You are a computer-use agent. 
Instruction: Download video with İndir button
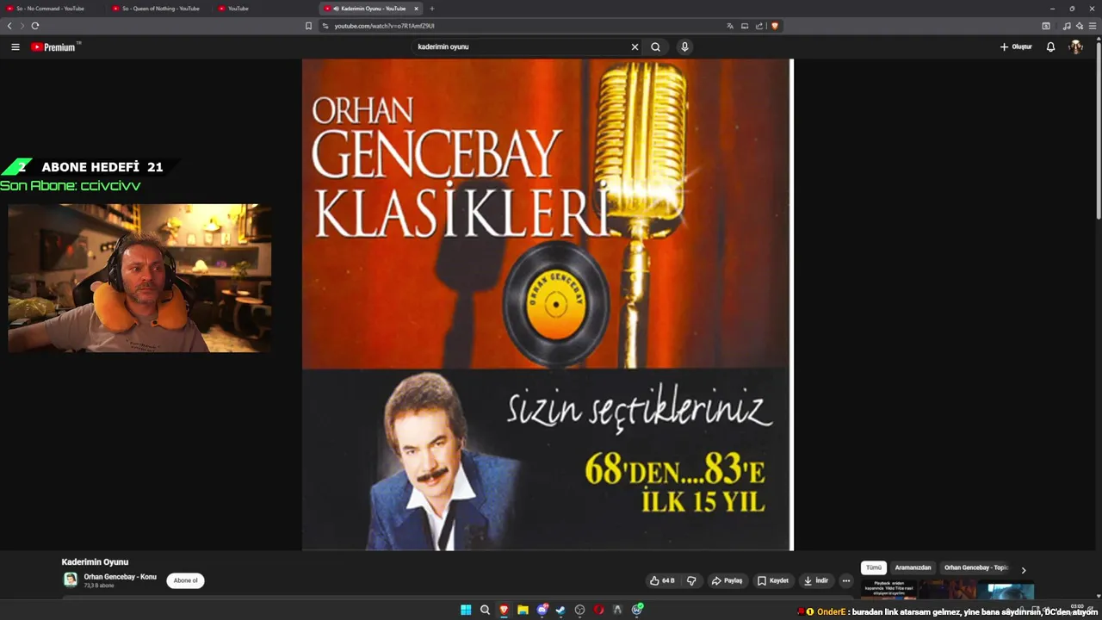pos(815,580)
